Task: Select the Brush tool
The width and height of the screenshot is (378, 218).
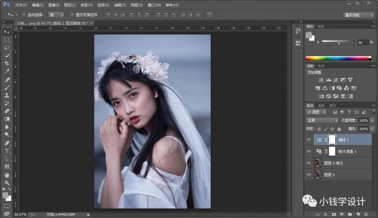Action: [x=7, y=88]
